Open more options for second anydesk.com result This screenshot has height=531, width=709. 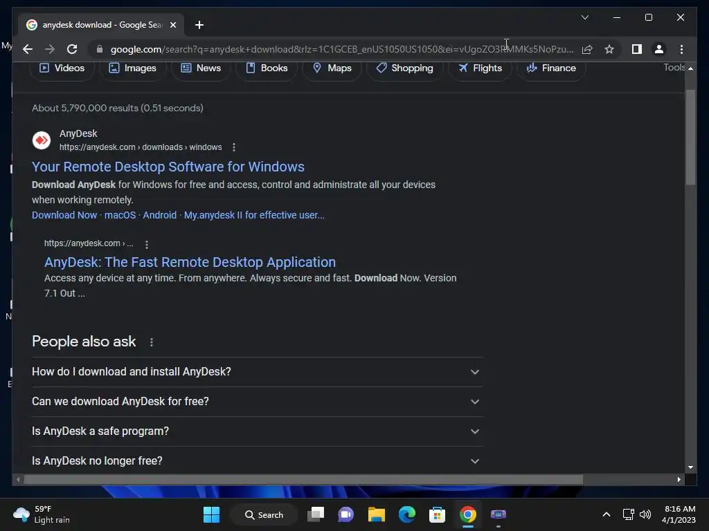pyautogui.click(x=147, y=244)
